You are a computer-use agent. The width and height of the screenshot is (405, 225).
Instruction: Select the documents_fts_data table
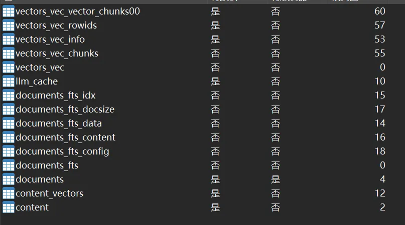(58, 123)
